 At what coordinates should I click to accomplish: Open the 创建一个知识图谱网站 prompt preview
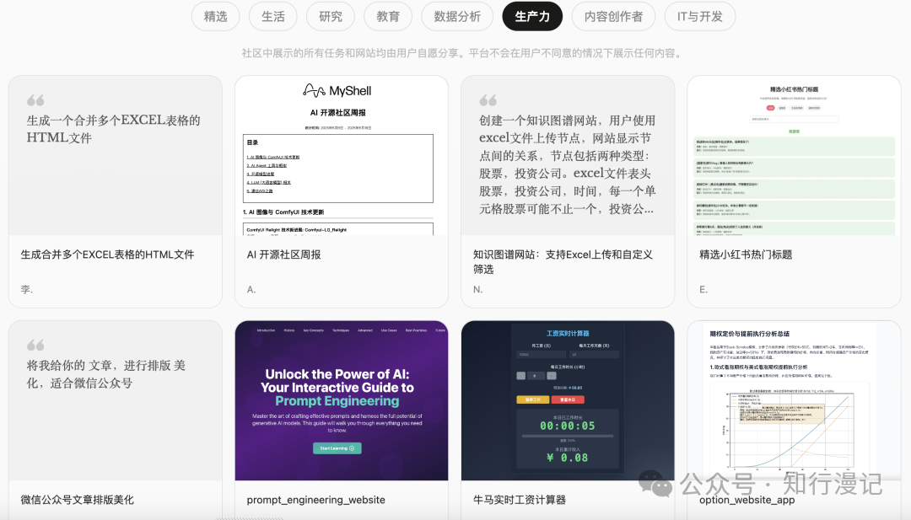pos(568,156)
